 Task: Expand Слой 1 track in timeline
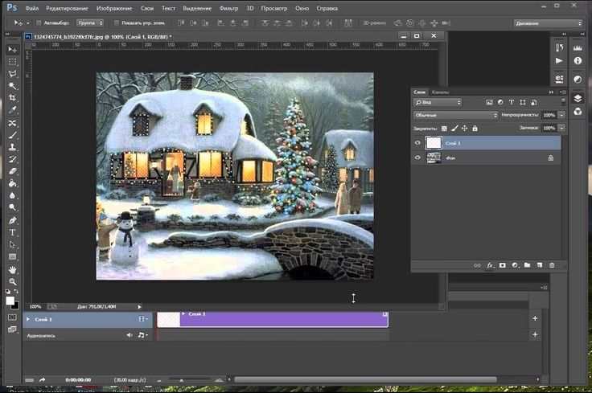[28, 319]
